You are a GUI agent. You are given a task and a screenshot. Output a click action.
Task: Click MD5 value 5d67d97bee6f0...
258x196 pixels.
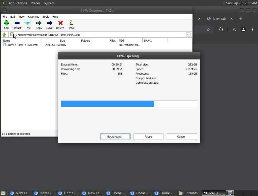[129, 45]
